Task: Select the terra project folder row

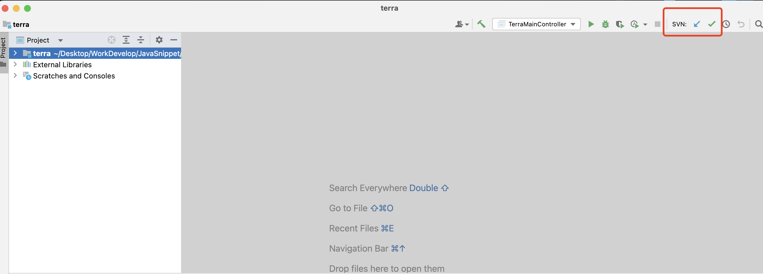Action: click(95, 53)
